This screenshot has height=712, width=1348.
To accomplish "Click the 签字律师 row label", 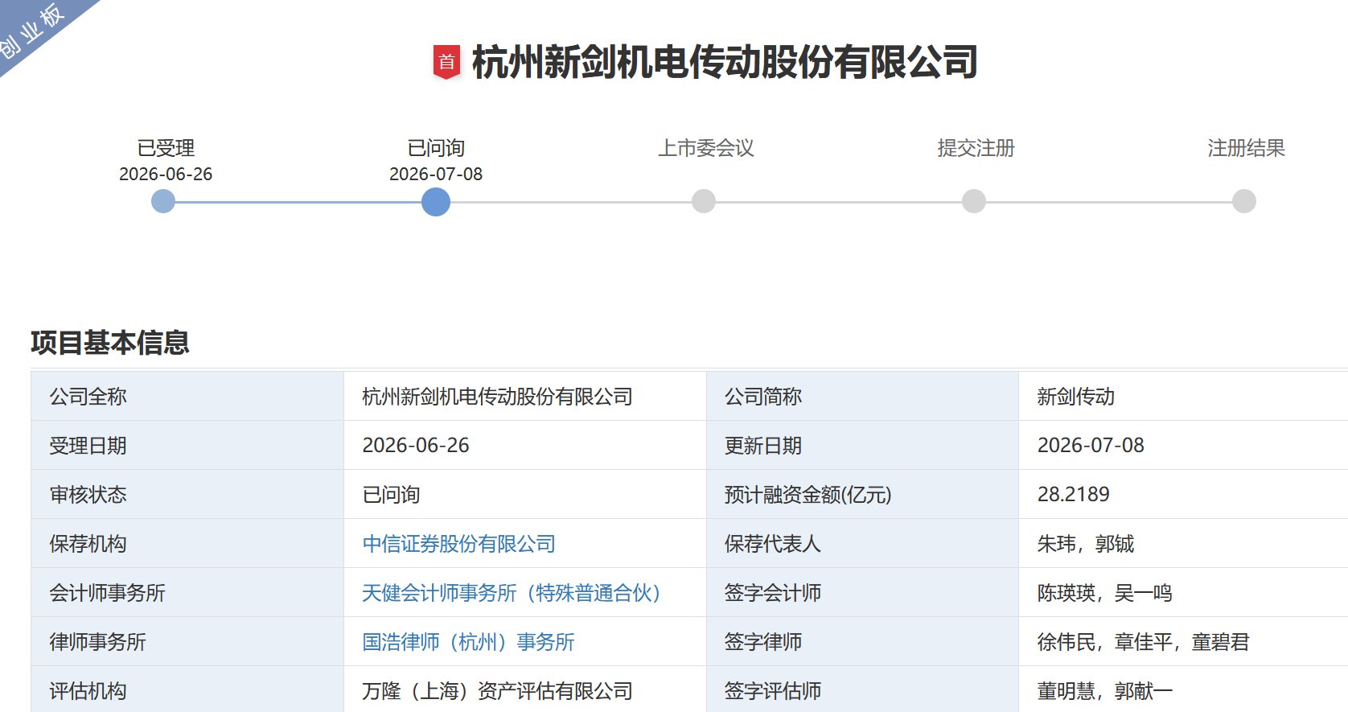I will 763,642.
